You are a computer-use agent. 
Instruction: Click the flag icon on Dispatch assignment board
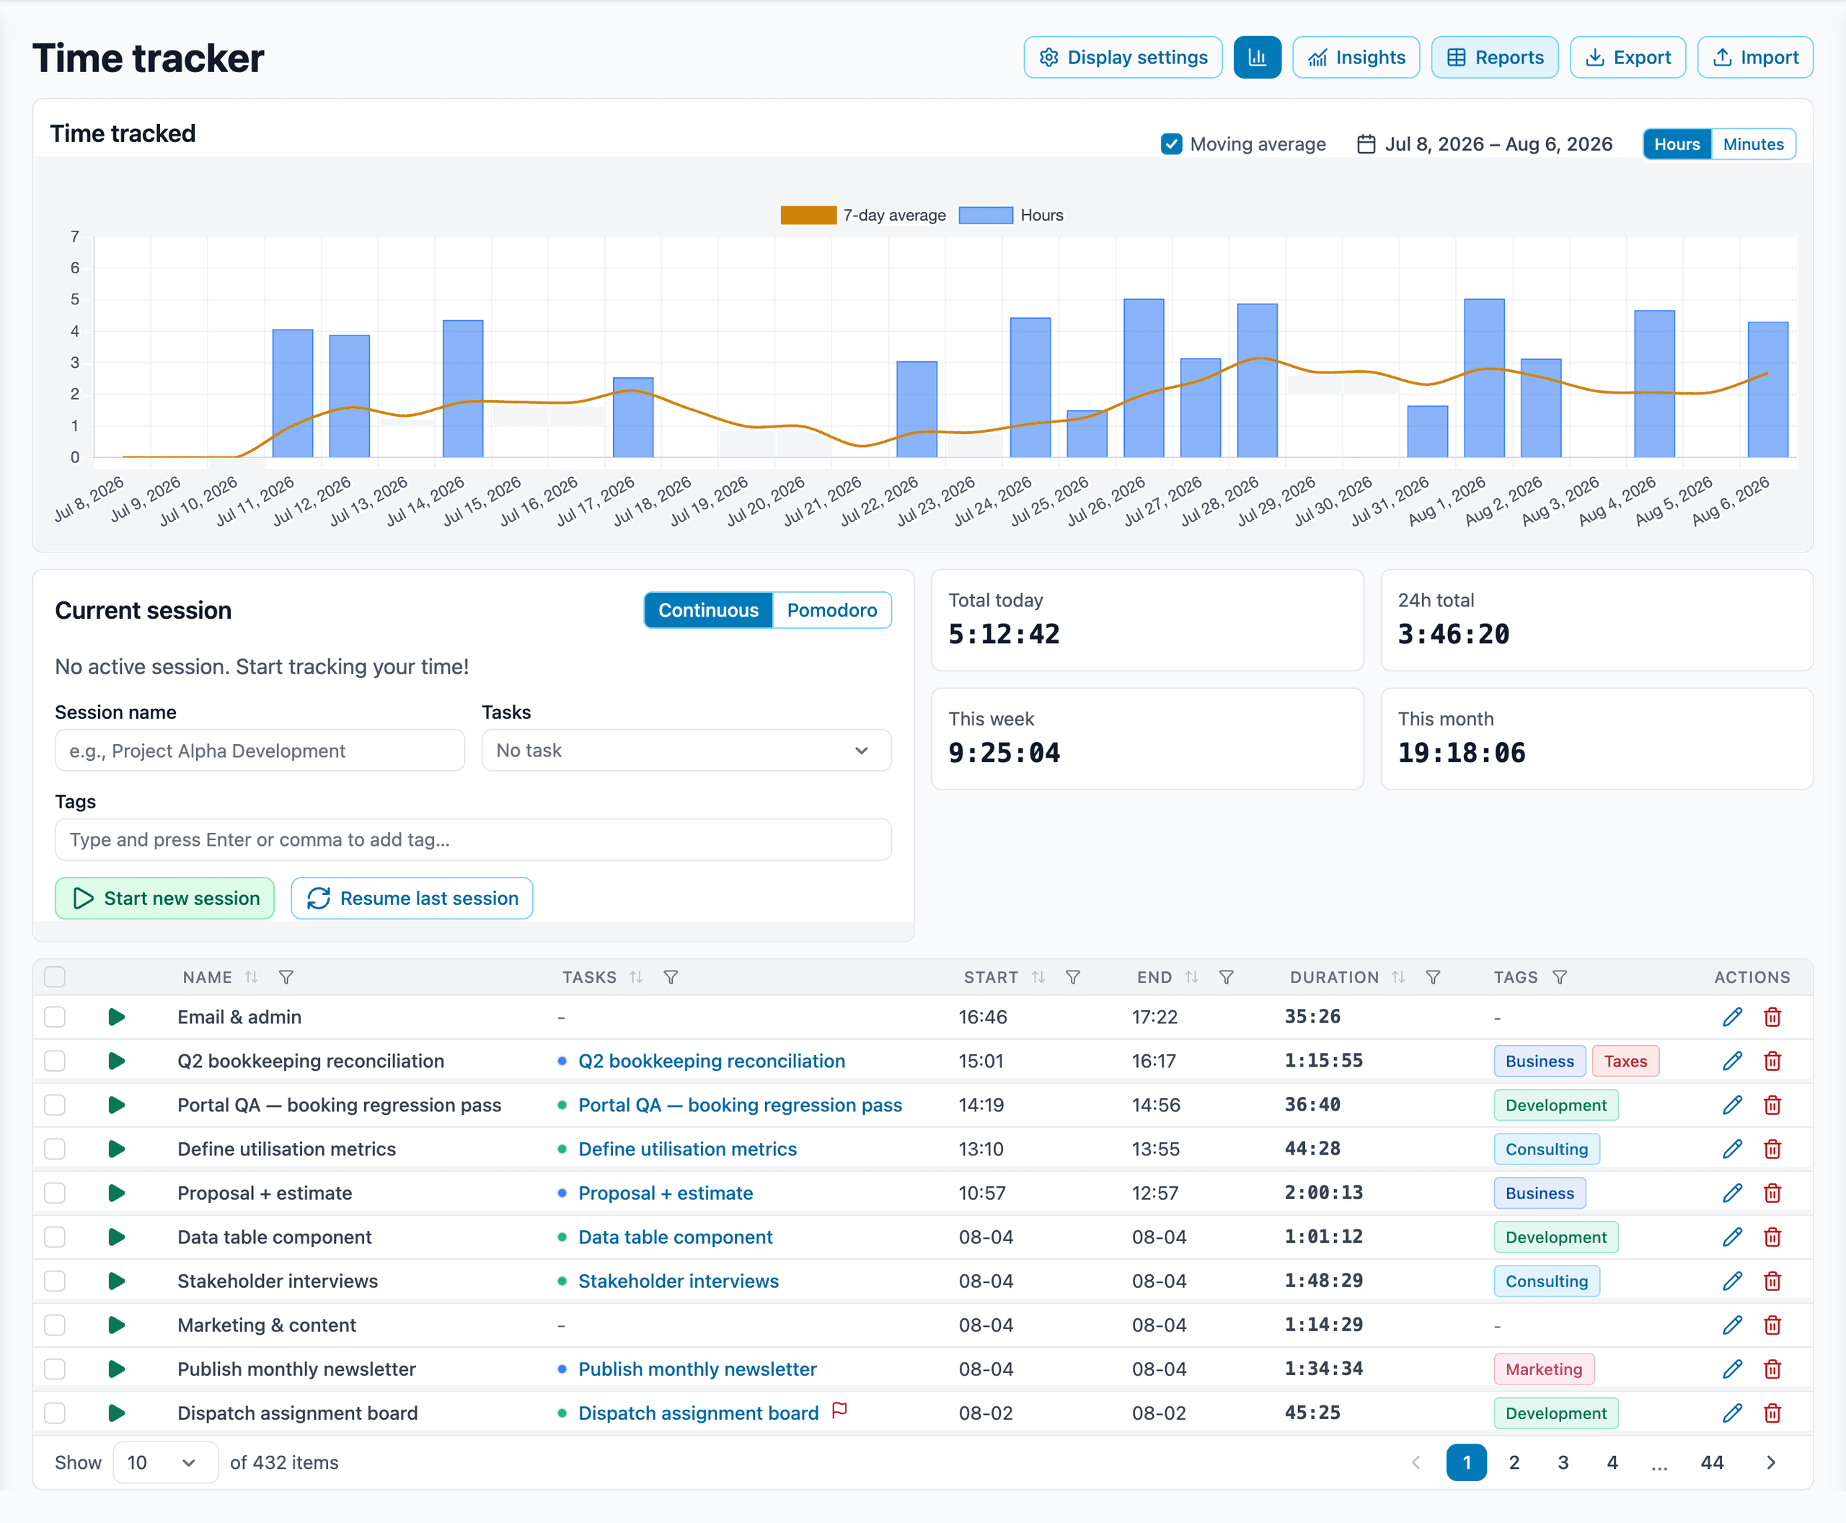coord(839,1410)
